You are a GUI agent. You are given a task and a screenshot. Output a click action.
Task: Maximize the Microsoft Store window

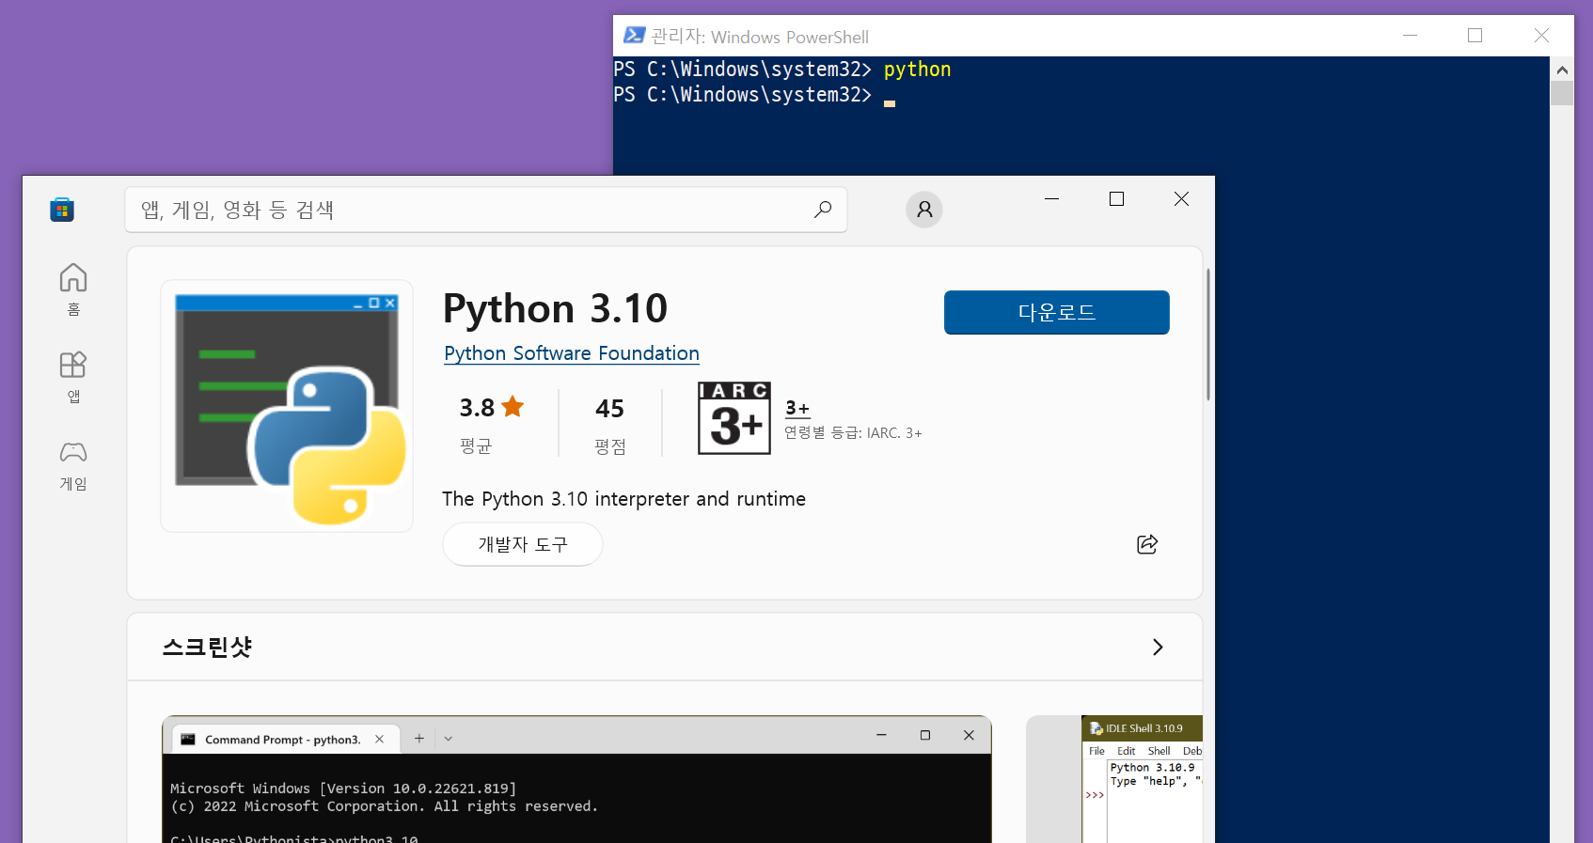1116,199
